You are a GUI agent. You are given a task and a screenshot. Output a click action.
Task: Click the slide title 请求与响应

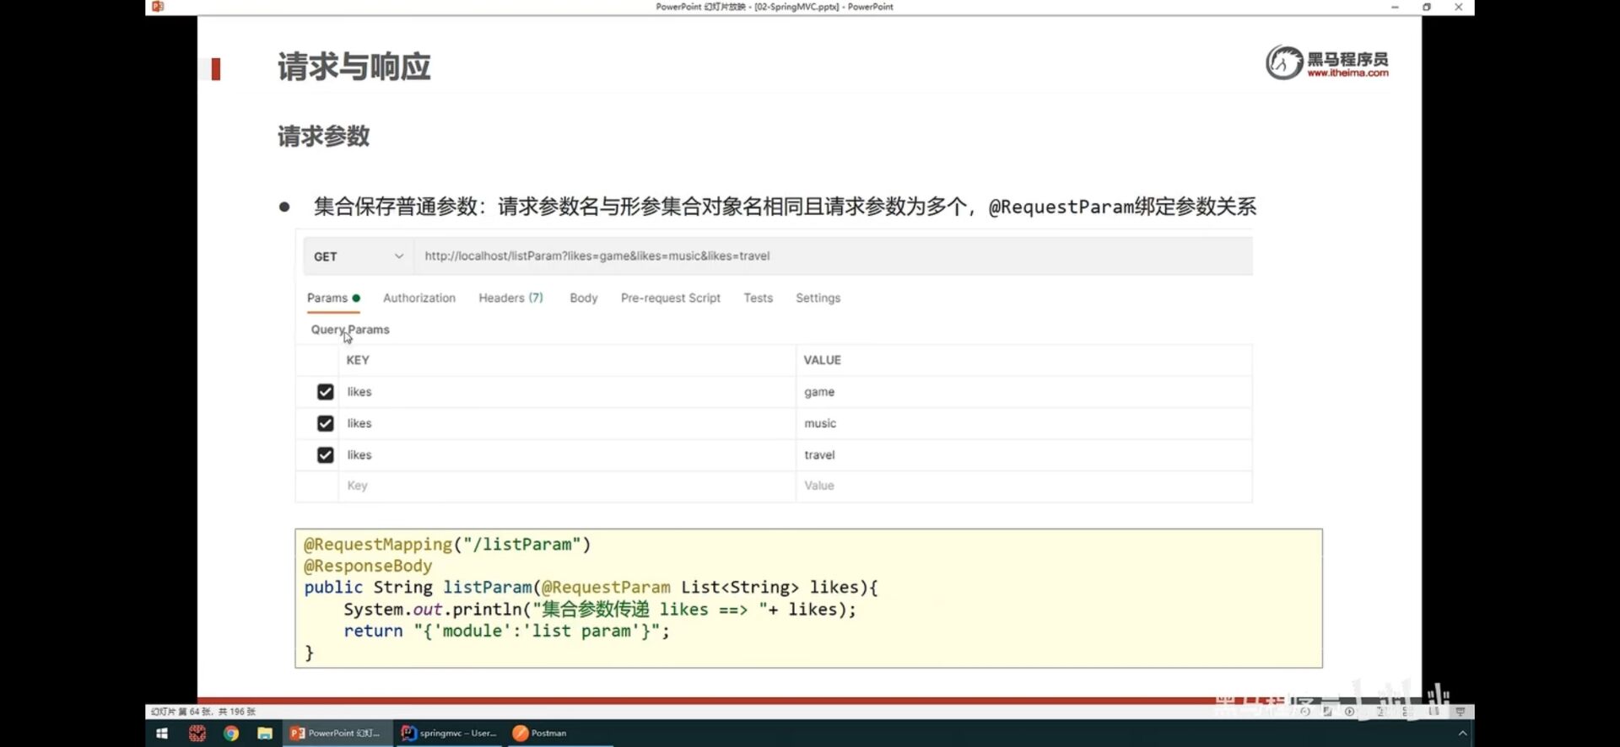pos(354,67)
